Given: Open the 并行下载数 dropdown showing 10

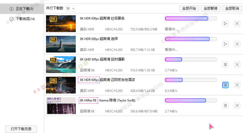Looking at the screenshot, I should (70, 9).
